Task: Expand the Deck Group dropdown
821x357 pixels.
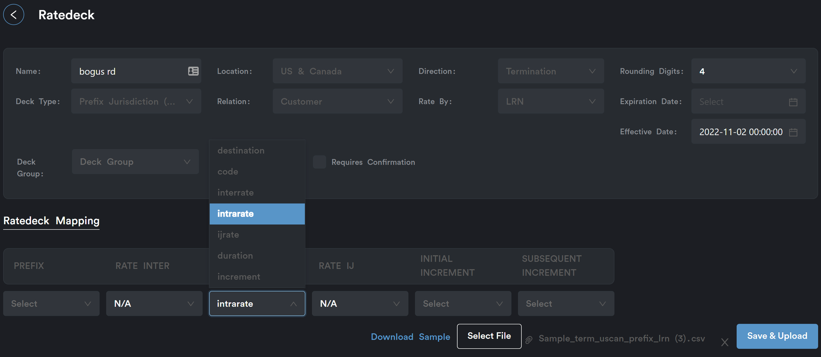Action: 135,162
